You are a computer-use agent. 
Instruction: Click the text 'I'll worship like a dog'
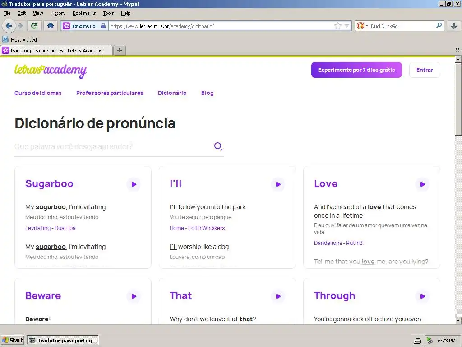tap(199, 247)
